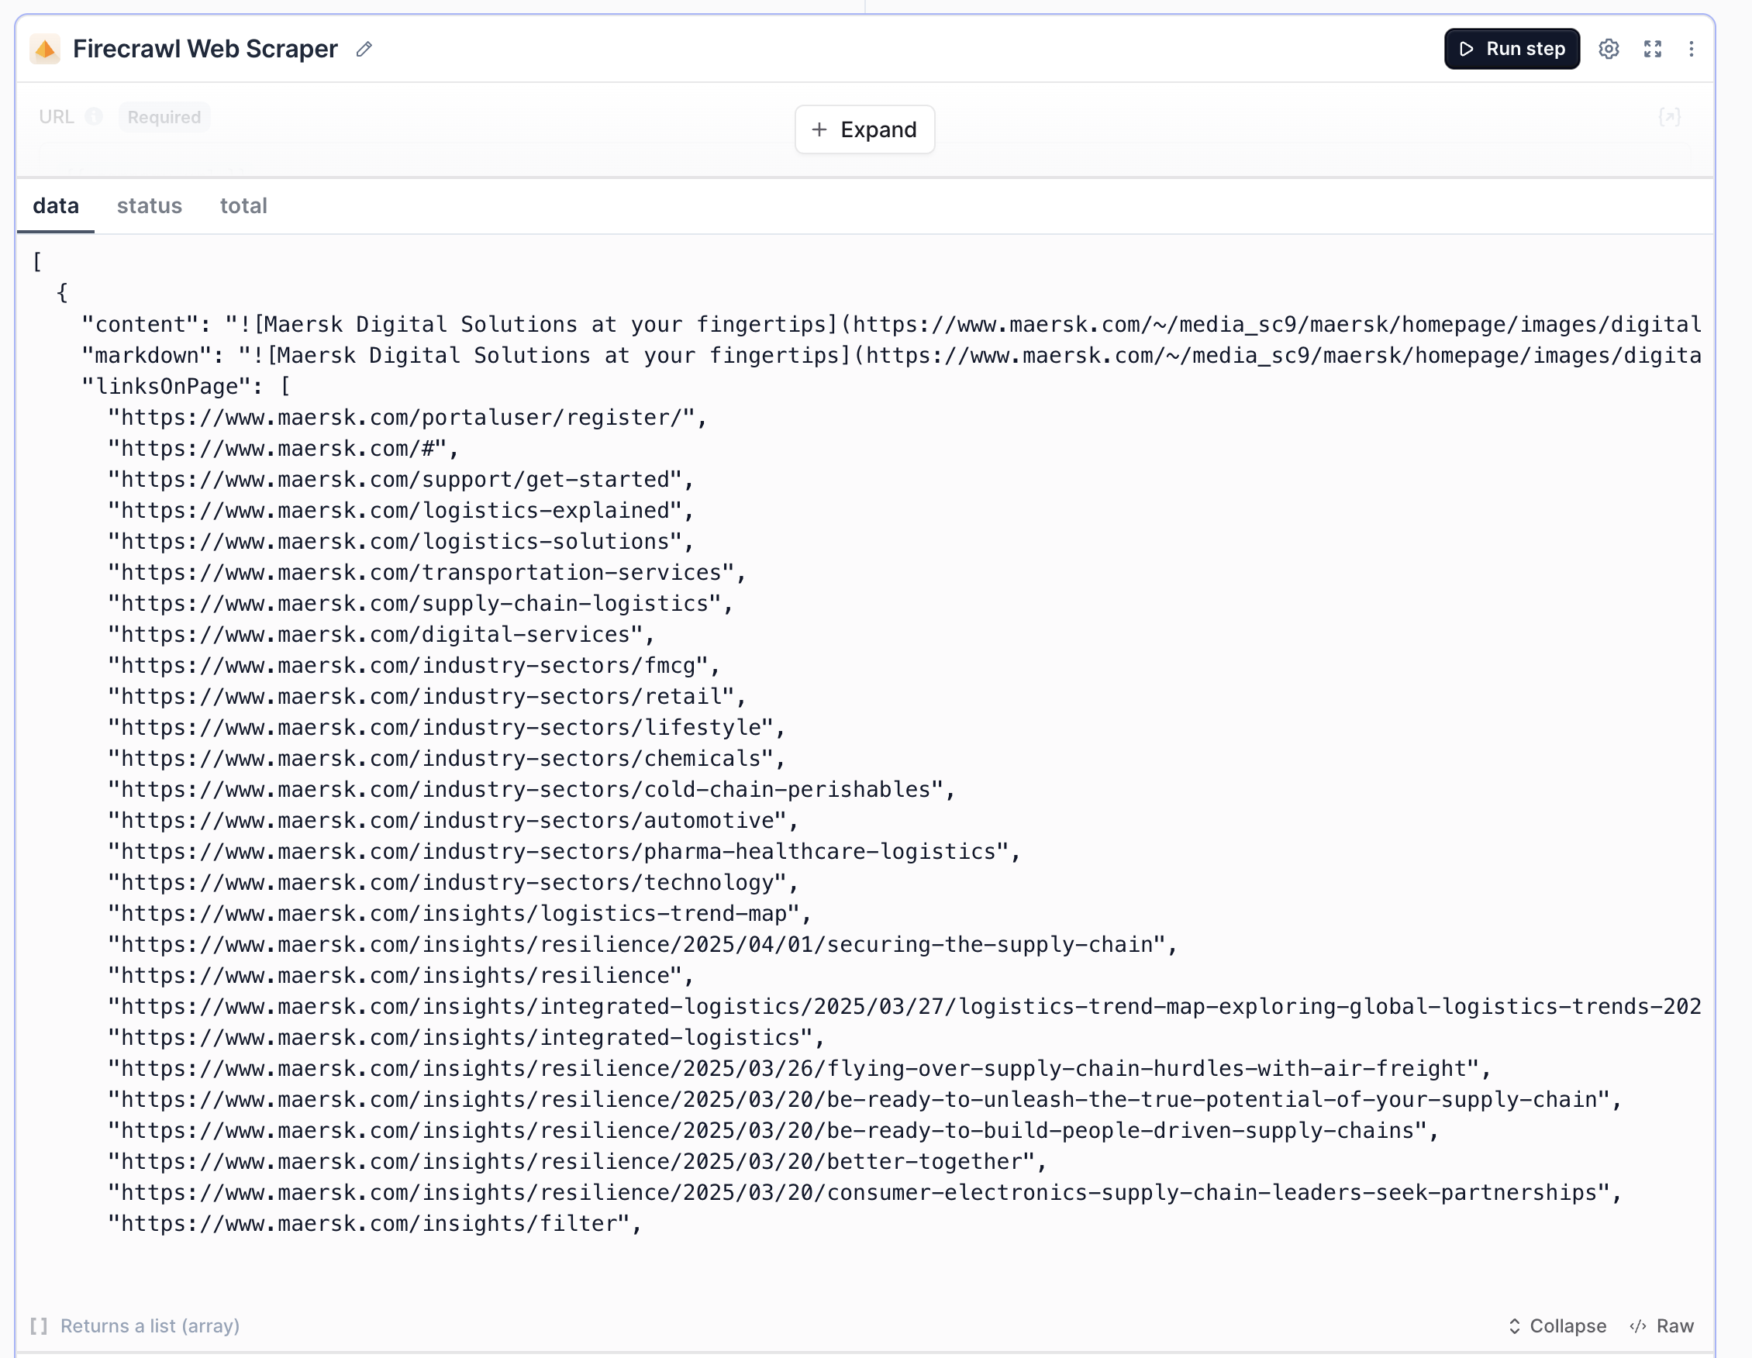Click the digital-services URL in output
Screen dimensions: 1752x1358
381,635
